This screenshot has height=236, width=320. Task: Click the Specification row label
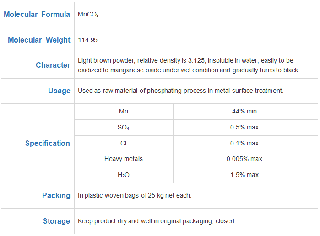pos(48,143)
